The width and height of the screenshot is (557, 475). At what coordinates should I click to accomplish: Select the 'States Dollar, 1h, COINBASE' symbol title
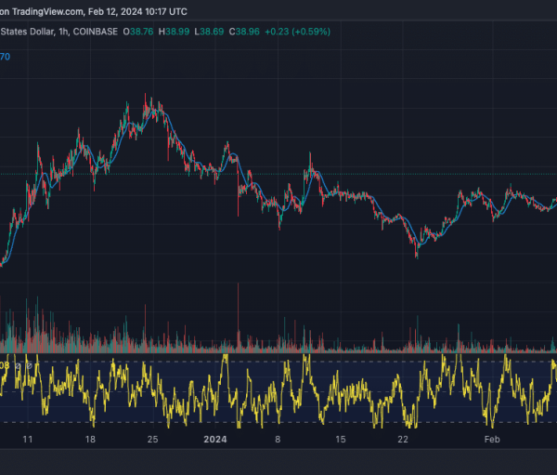pyautogui.click(x=59, y=32)
